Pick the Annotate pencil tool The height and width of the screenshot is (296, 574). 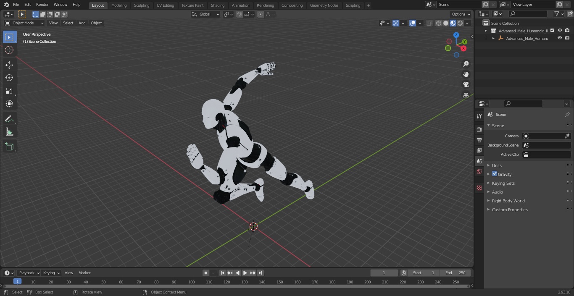pos(9,119)
